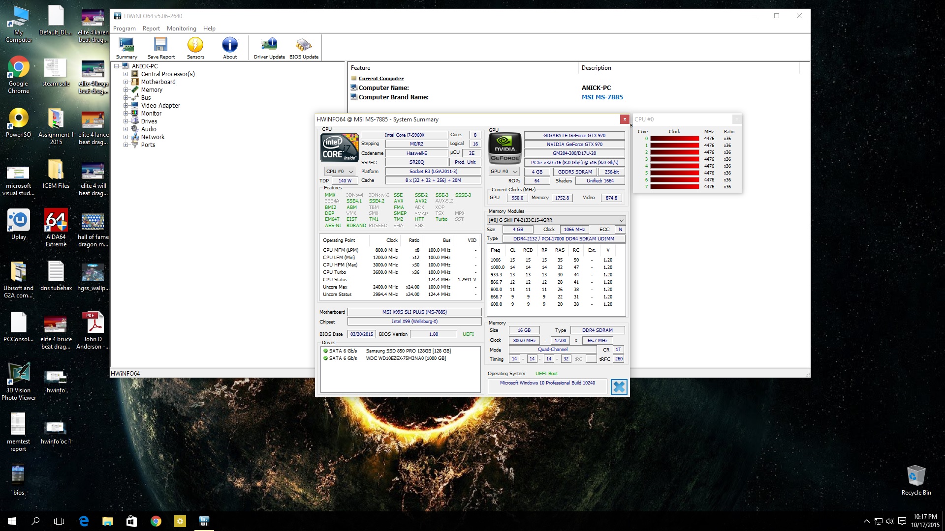Image resolution: width=945 pixels, height=531 pixels.
Task: Click the Current Computer link
Action: pyautogui.click(x=381, y=79)
